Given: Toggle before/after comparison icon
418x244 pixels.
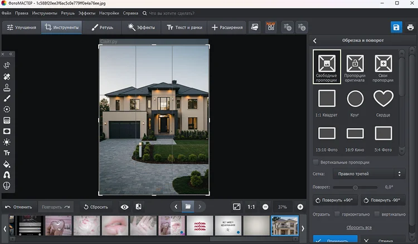Looking at the screenshot, I should click(139, 207).
